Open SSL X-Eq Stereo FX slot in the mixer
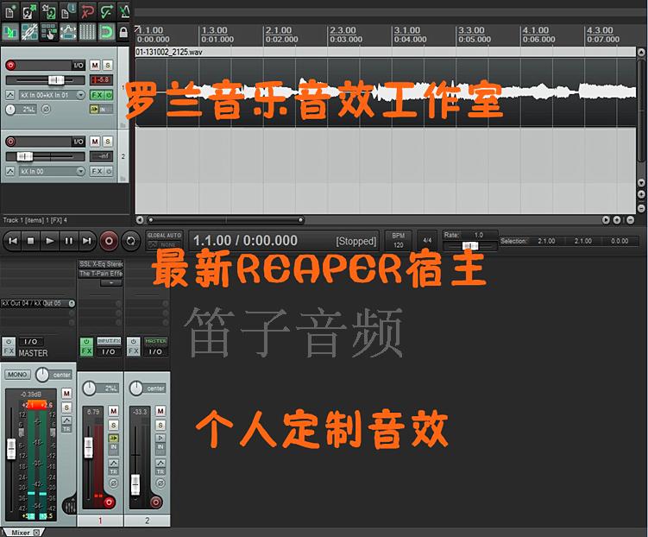Viewport: 648px width, 537px height. click(101, 263)
